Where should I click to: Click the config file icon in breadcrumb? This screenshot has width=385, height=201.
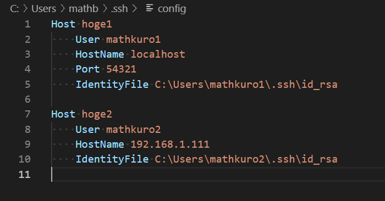pyautogui.click(x=150, y=8)
